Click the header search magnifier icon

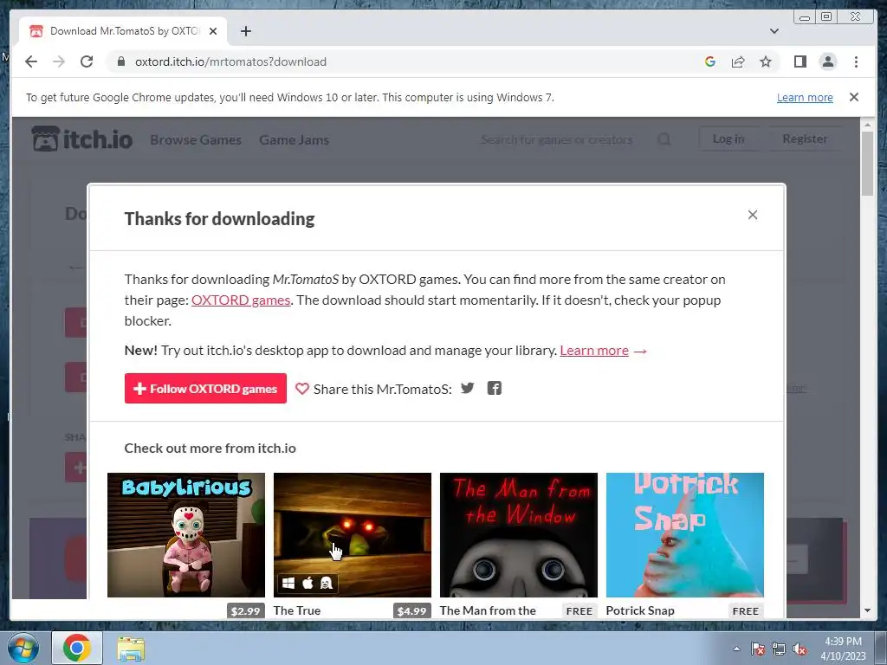(x=664, y=139)
